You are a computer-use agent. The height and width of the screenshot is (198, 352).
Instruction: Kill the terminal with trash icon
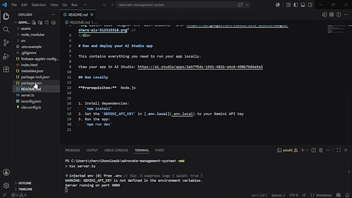click(321, 150)
